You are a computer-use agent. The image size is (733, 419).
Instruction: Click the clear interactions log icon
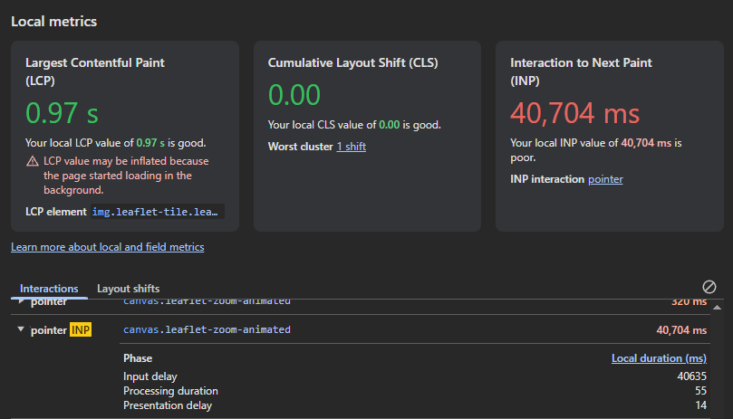coord(709,287)
